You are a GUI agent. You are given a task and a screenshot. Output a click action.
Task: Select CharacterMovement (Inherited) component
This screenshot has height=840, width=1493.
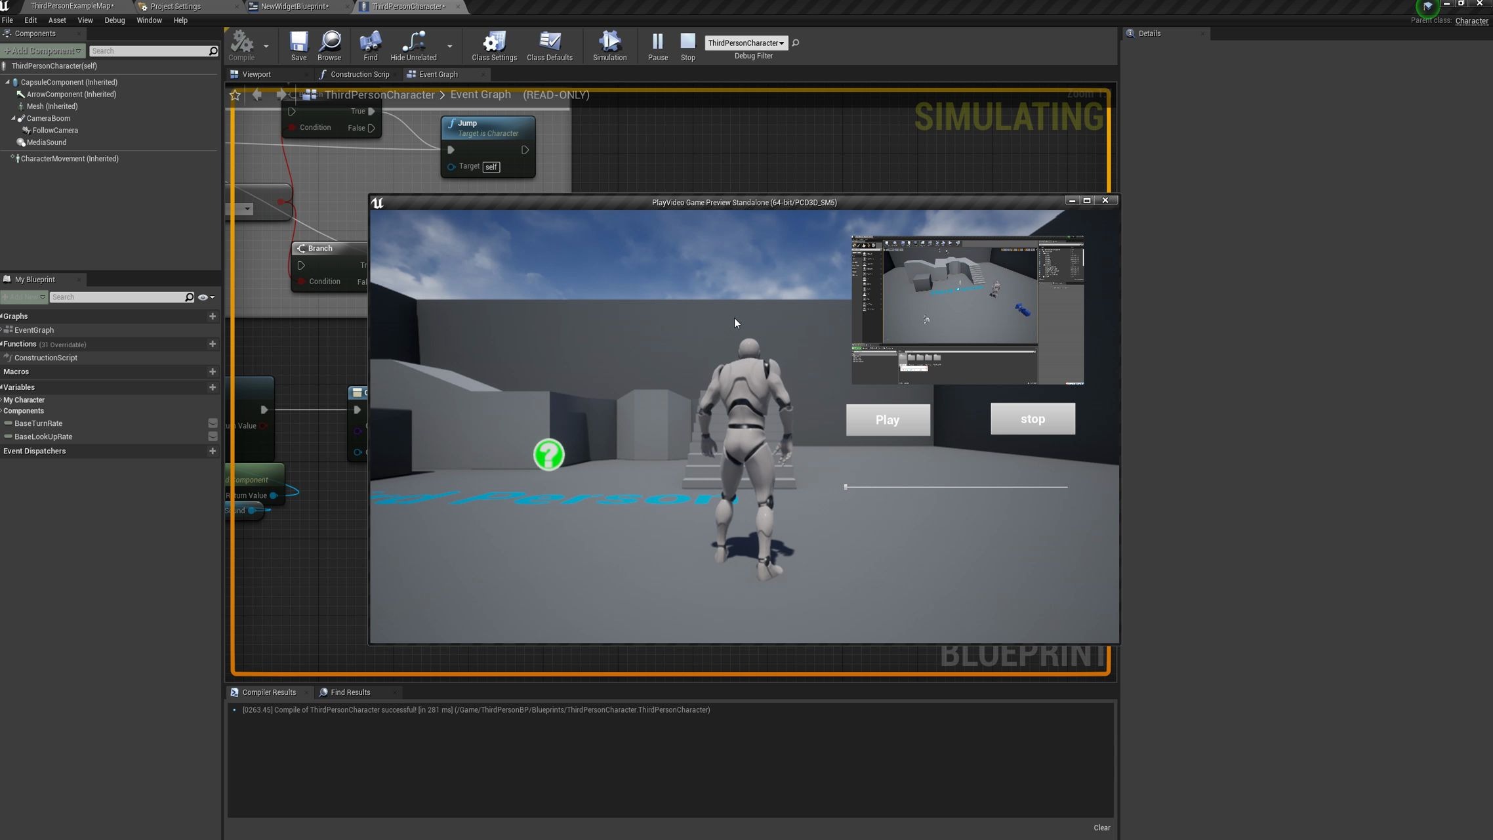[x=70, y=159]
